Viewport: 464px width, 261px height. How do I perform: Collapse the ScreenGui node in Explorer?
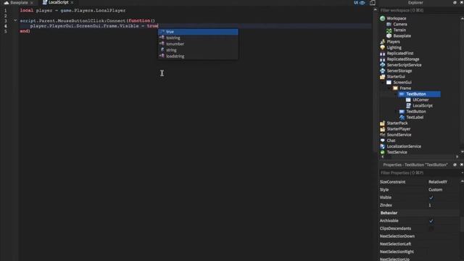(383, 83)
